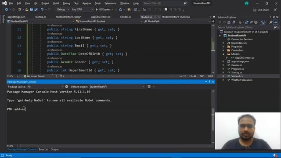Open the Any CPU platform dropdown

(x=82, y=10)
